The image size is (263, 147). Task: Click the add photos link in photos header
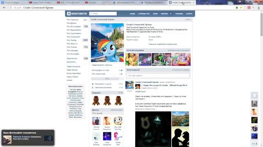point(179,50)
